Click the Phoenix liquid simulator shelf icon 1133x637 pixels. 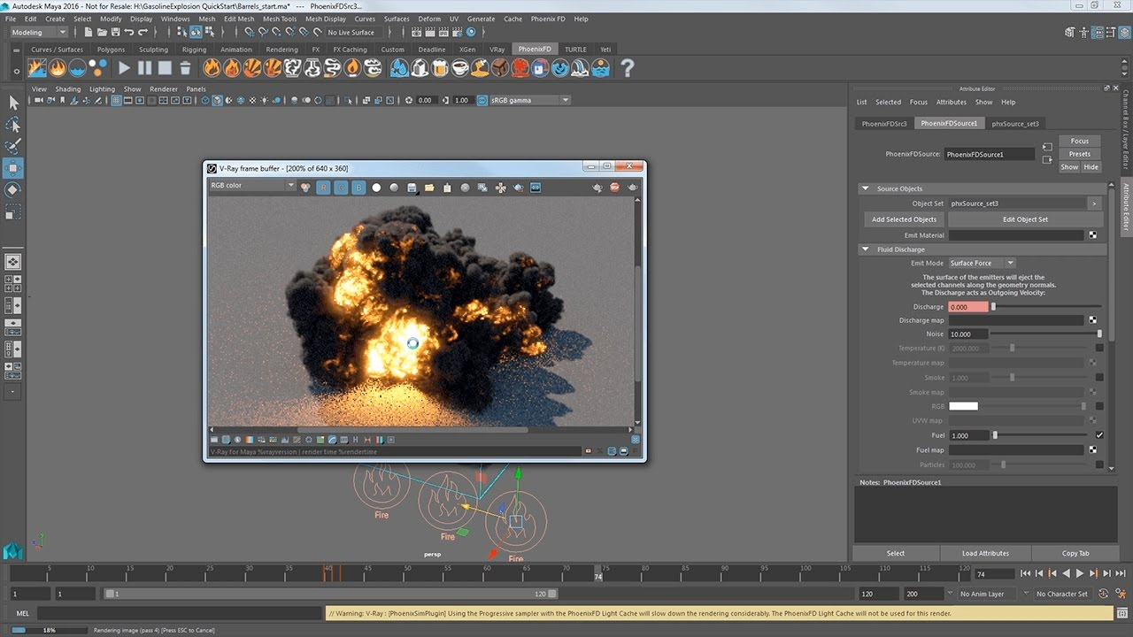(x=78, y=67)
